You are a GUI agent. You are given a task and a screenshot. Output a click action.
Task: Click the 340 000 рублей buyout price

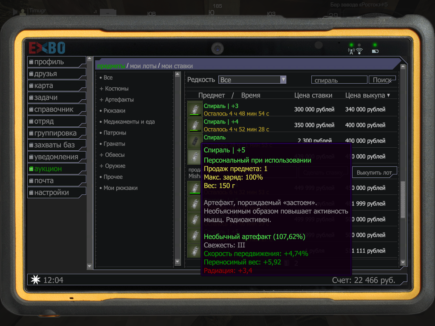click(x=365, y=110)
